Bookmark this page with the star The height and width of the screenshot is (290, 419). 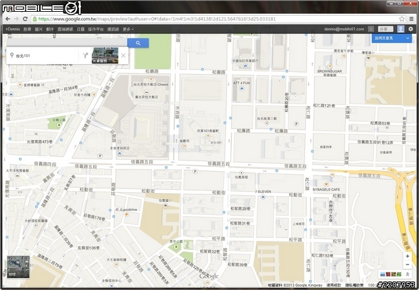coord(401,19)
